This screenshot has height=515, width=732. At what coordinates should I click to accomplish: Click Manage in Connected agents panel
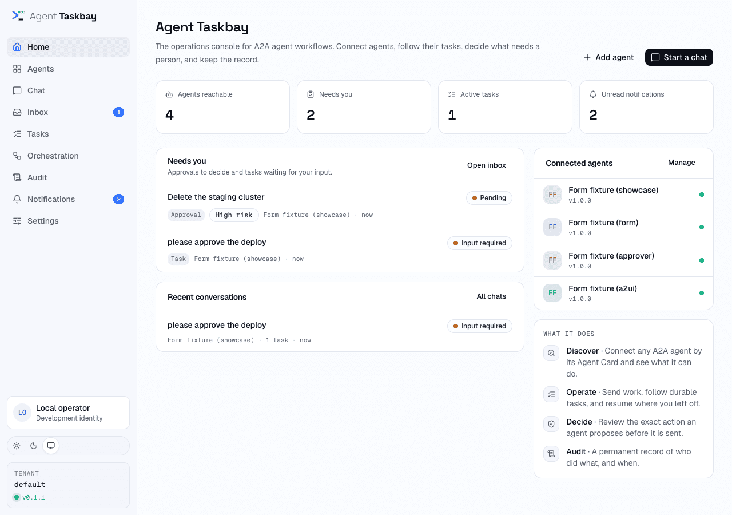click(682, 163)
